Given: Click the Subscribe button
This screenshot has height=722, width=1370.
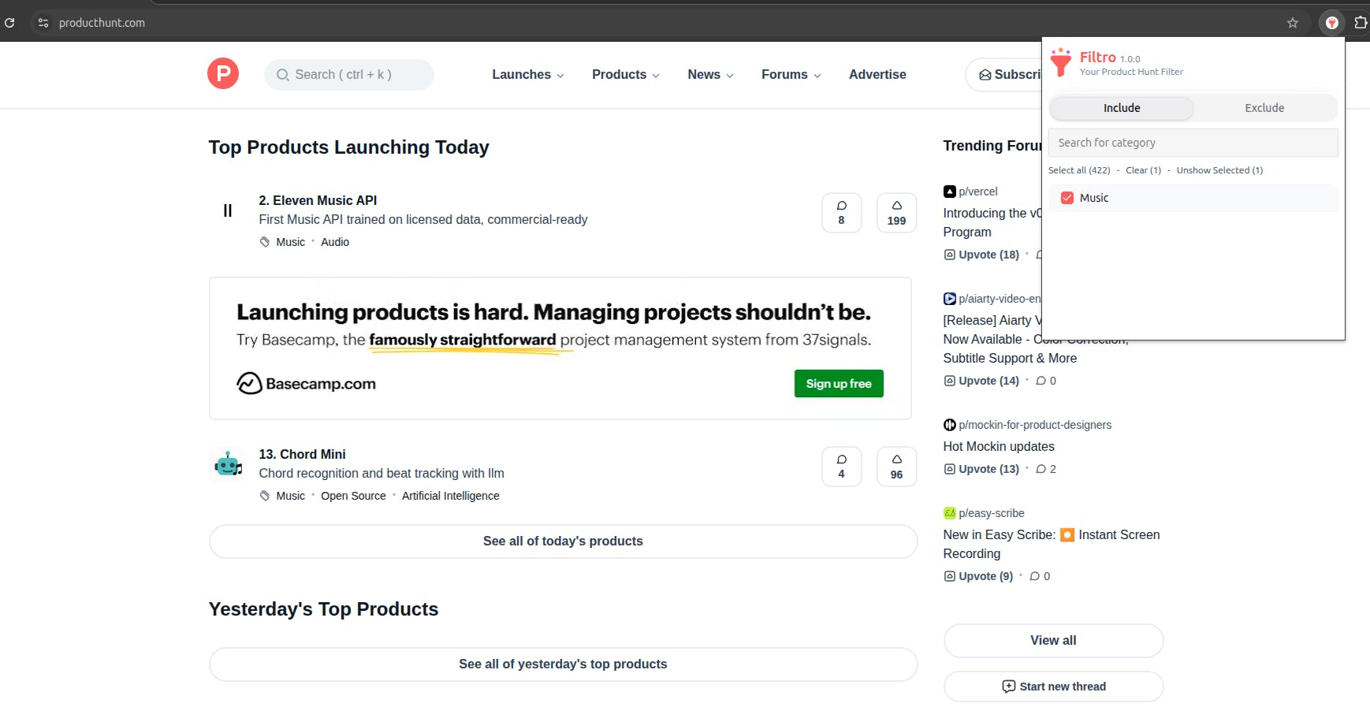Looking at the screenshot, I should [1004, 75].
